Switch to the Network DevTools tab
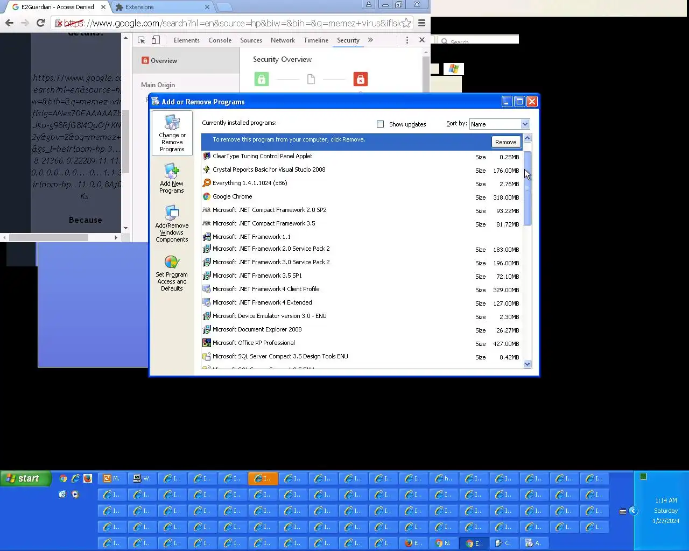Image resolution: width=689 pixels, height=551 pixels. point(283,40)
